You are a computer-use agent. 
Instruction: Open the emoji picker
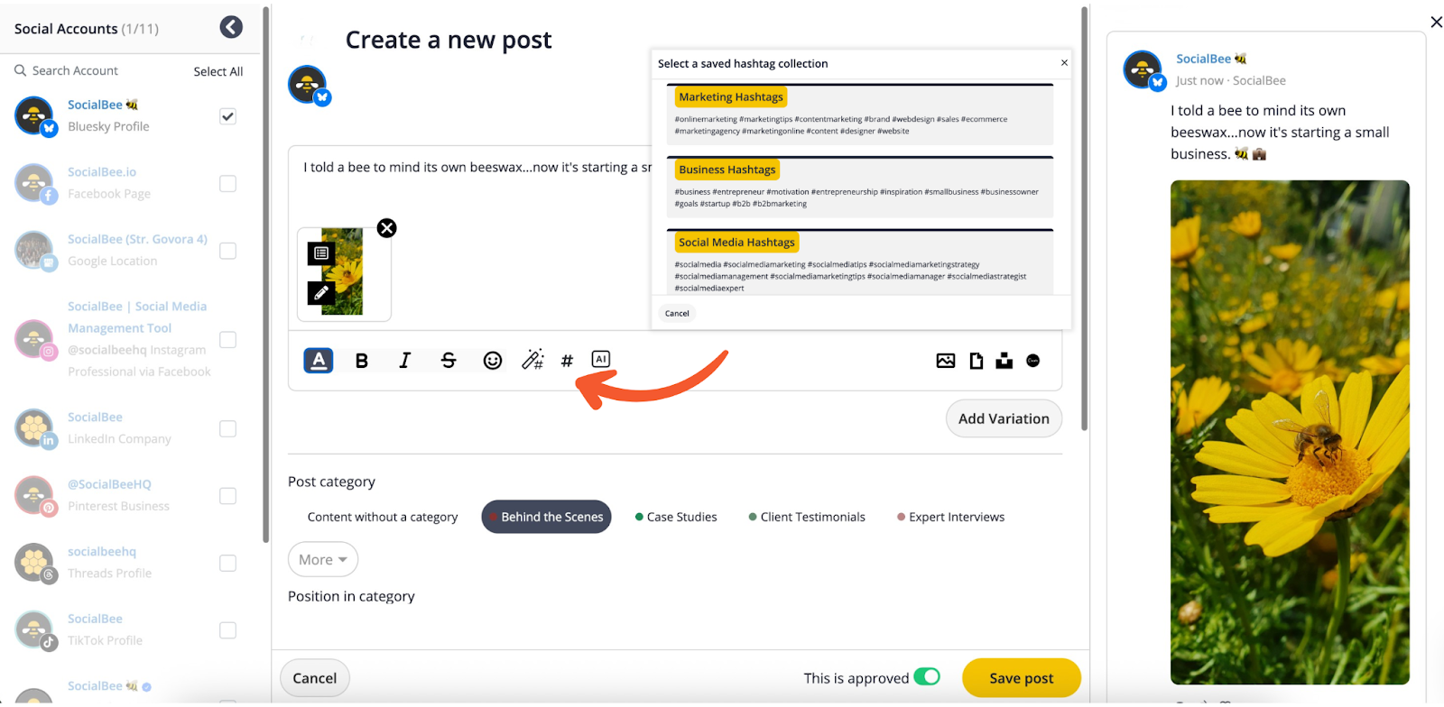coord(492,361)
